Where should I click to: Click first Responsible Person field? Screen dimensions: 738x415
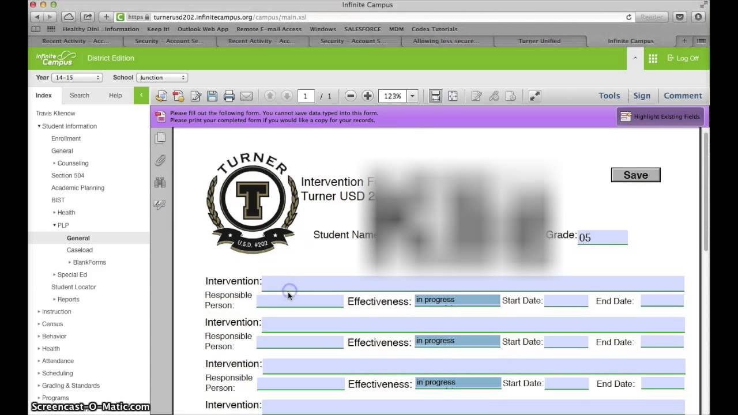(x=300, y=300)
